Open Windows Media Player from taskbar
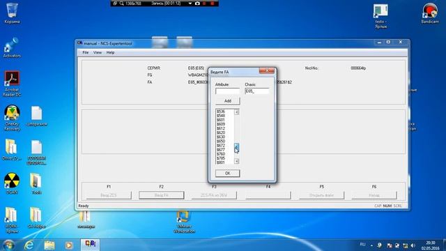The height and width of the screenshot is (251, 446). [x=69, y=245]
